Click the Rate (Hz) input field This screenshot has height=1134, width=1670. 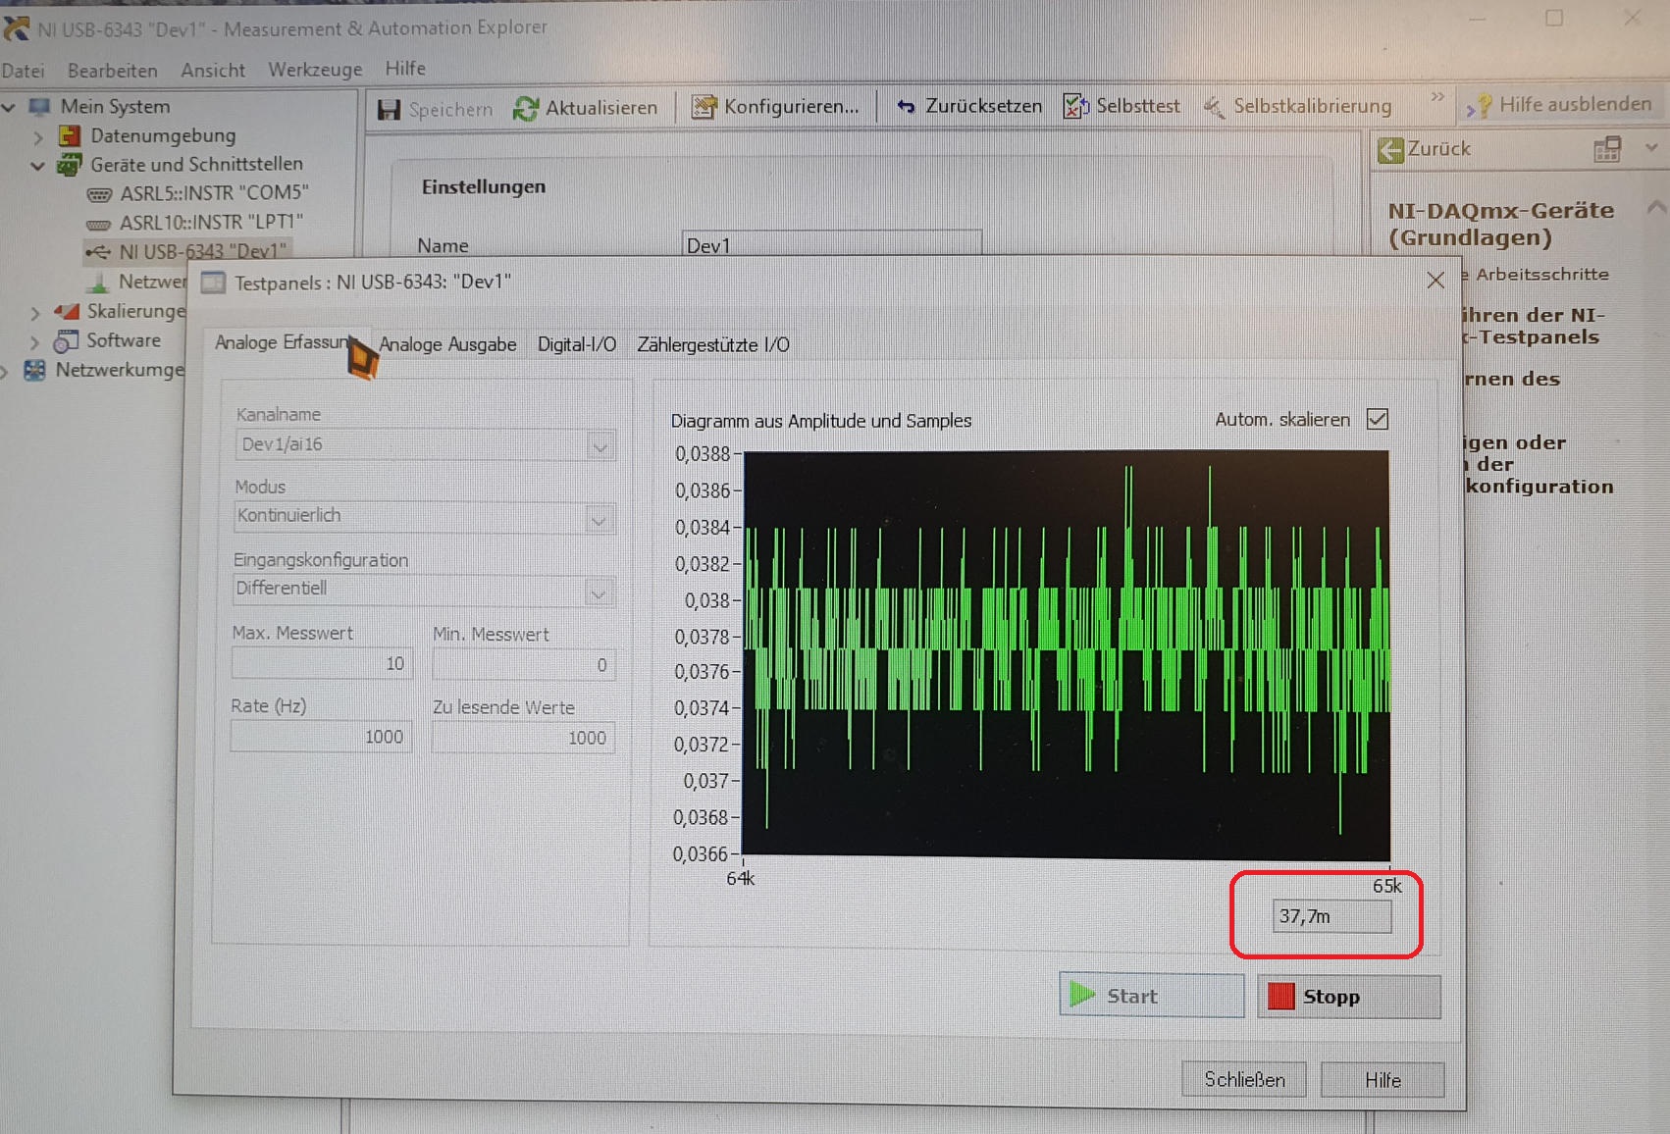tap(321, 737)
